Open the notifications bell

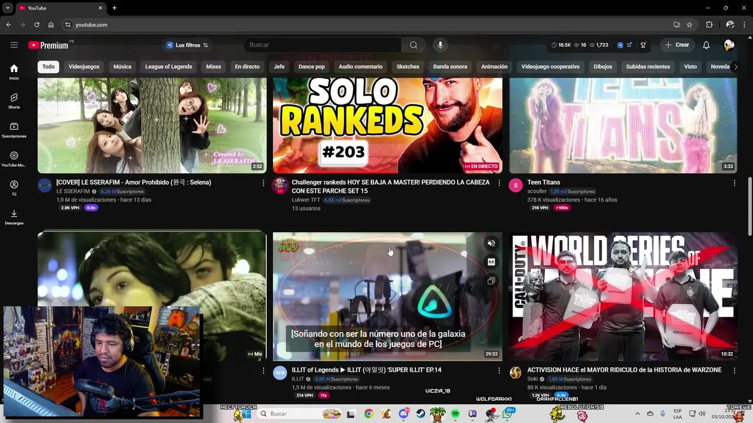point(706,45)
